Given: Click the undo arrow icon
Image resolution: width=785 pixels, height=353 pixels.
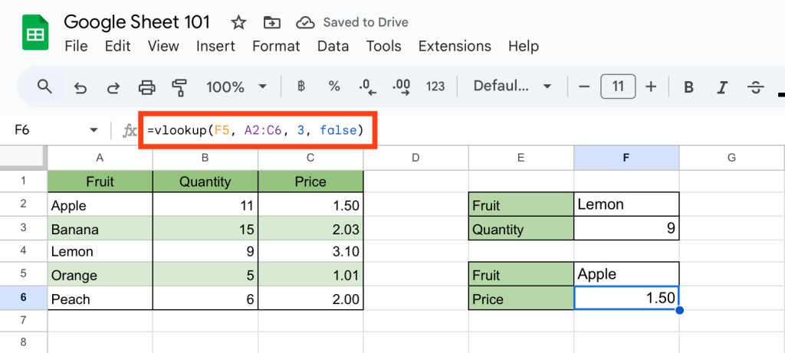Looking at the screenshot, I should click(x=80, y=87).
